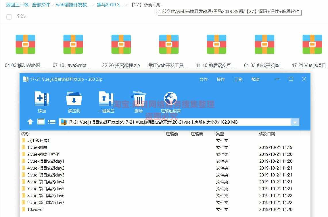328x217 pixels.
Task: Click the 解压到 (Extract to) icon
Action: [74, 99]
